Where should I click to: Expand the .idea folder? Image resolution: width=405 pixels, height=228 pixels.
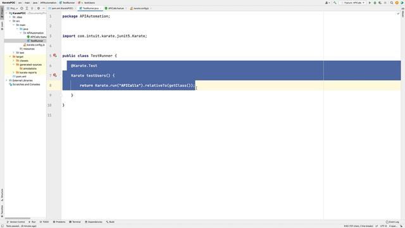pos(10,17)
